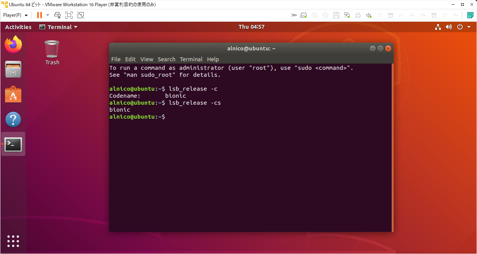Expand the system menu arrow in top bar
This screenshot has width=477, height=254.
coord(469,27)
